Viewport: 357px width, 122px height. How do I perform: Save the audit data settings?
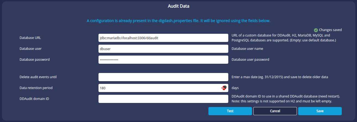(320, 111)
